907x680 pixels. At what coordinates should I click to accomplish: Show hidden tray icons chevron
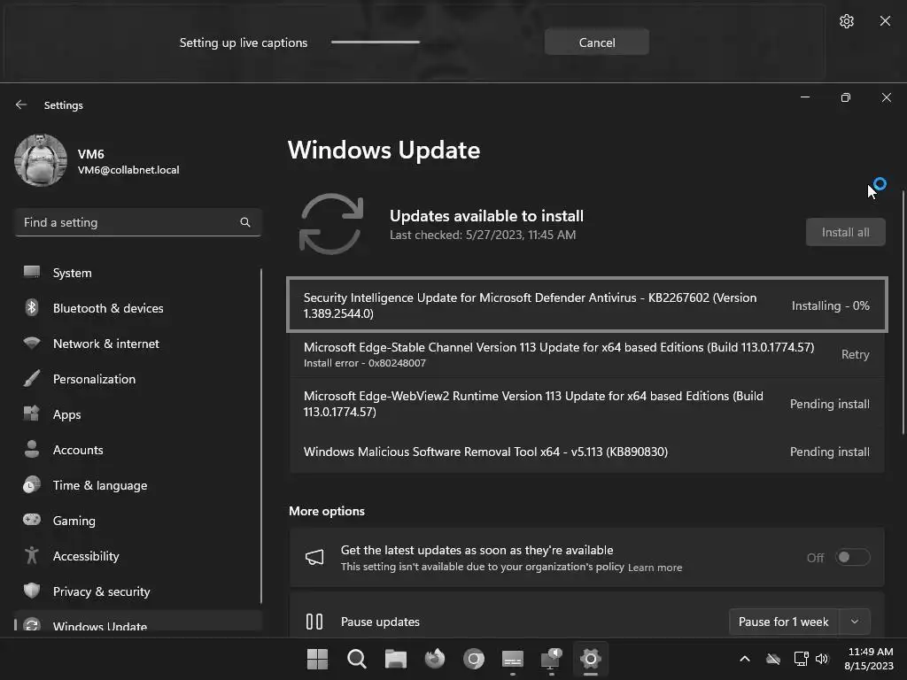(745, 659)
